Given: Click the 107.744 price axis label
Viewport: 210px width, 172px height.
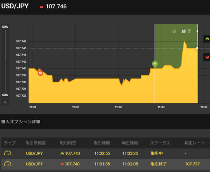Looking at the screenshot, I should tap(21, 55).
